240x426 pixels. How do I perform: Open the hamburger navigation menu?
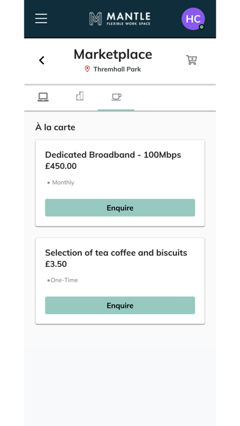coord(41,18)
